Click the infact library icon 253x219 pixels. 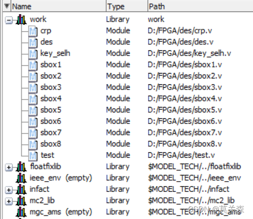21,190
